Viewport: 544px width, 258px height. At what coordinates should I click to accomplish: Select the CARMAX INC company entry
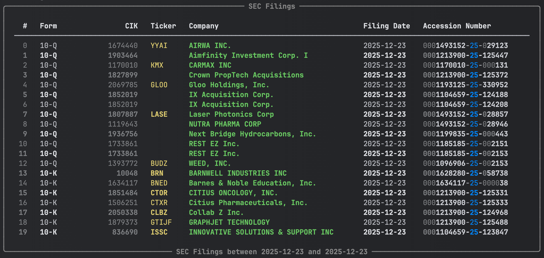(210, 65)
